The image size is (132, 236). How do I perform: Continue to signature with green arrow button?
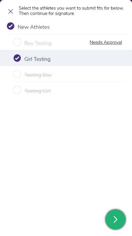point(115,219)
